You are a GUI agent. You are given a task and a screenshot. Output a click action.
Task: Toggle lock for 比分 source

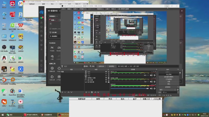[108, 72]
